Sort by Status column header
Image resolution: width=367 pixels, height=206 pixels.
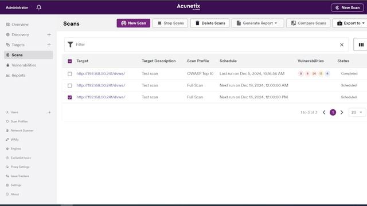[x=343, y=61]
